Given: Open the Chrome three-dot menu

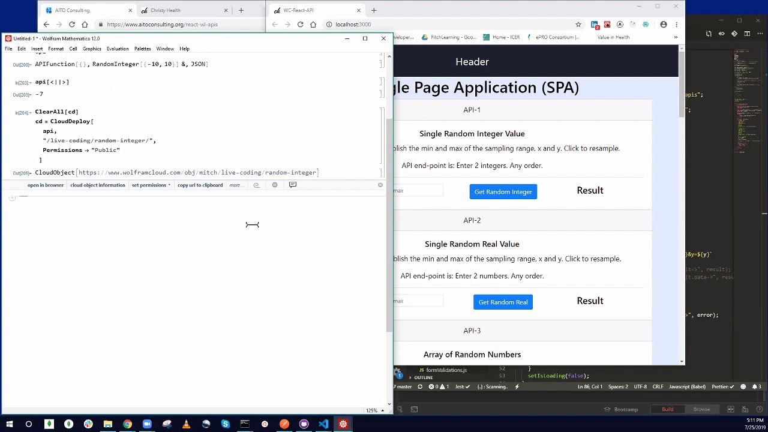Looking at the screenshot, I should [676, 25].
